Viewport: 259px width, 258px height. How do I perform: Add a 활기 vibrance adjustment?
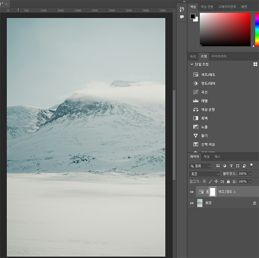[201, 136]
